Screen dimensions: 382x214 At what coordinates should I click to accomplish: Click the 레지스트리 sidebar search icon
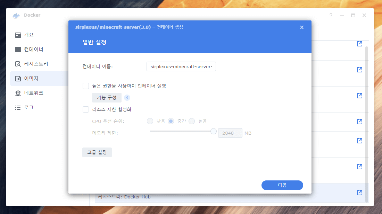[x=18, y=64]
